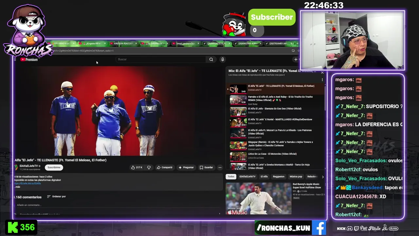Save the video using Guardar

(x=206, y=167)
